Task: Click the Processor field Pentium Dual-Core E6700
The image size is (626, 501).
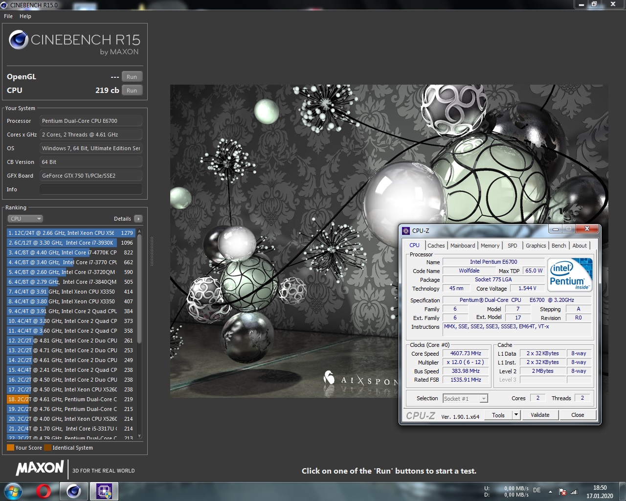Action: [x=91, y=121]
